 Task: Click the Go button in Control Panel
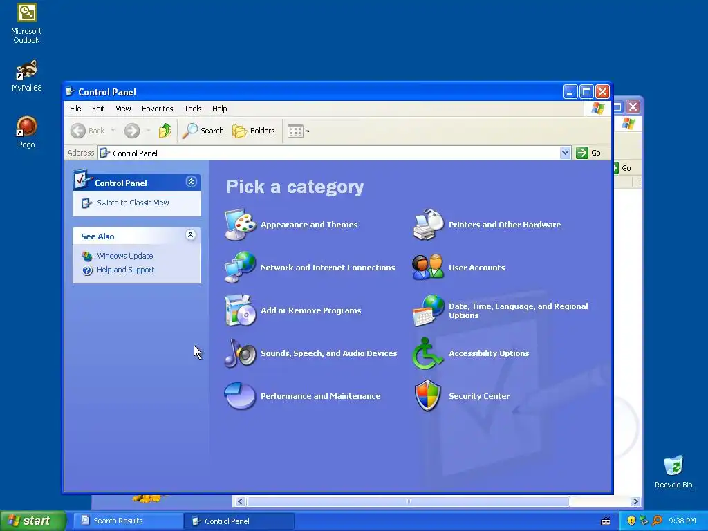(x=589, y=153)
